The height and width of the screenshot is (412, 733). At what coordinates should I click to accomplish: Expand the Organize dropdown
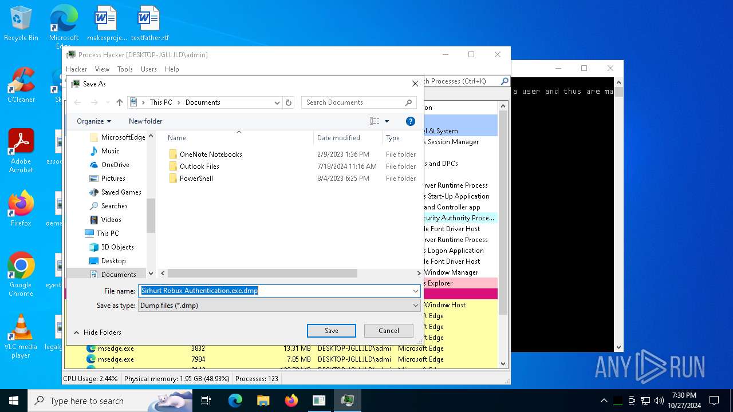(x=94, y=121)
